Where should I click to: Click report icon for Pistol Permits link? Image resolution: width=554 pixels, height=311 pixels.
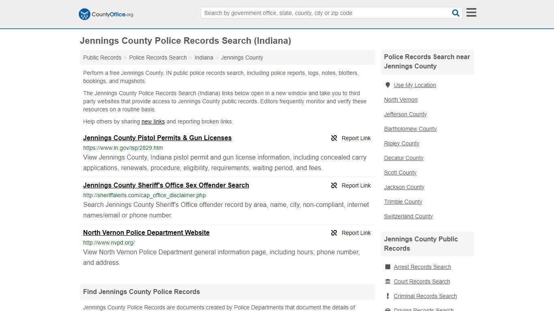coord(334,138)
